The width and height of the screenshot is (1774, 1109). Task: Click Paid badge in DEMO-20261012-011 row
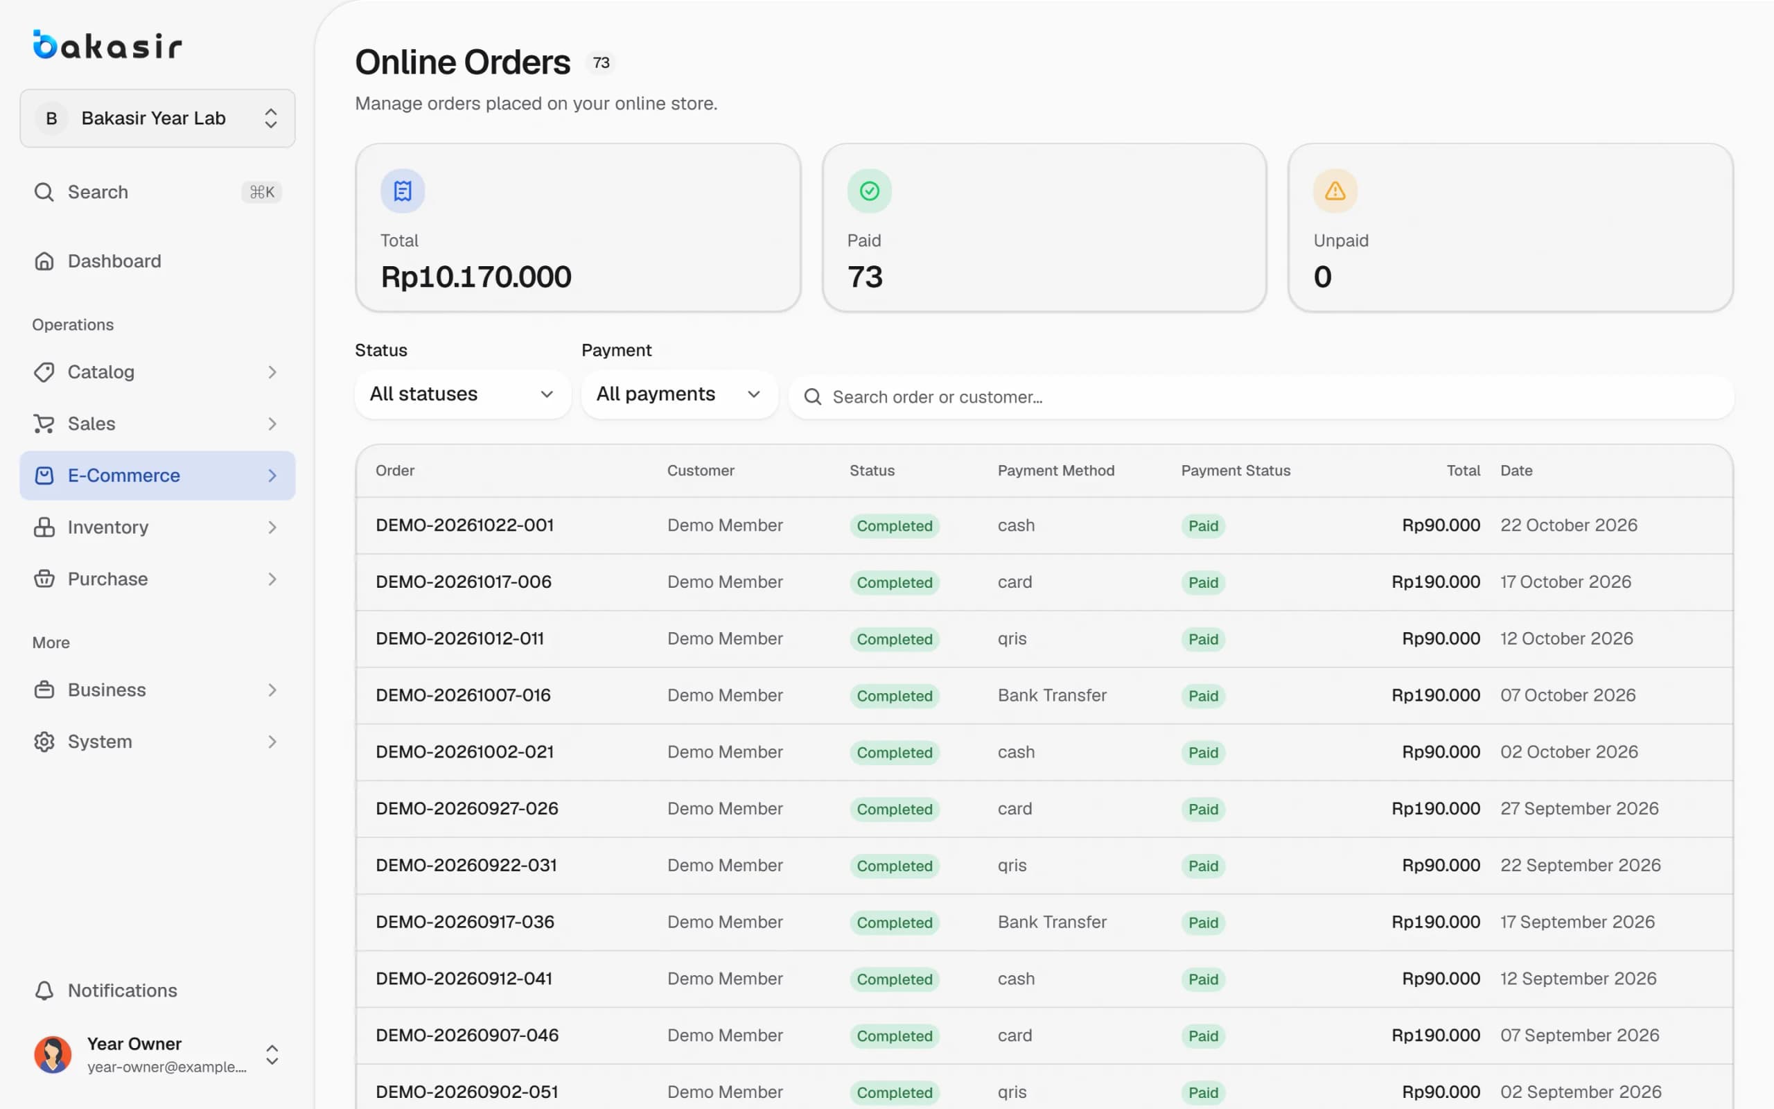click(x=1203, y=639)
